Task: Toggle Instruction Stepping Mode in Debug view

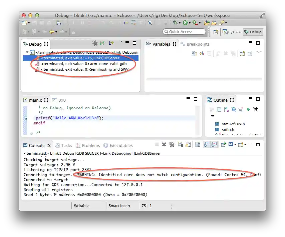Action: point(111,43)
